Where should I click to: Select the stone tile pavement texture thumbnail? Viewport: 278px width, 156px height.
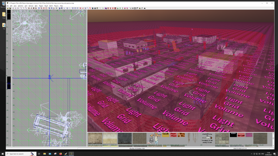click(x=222, y=139)
